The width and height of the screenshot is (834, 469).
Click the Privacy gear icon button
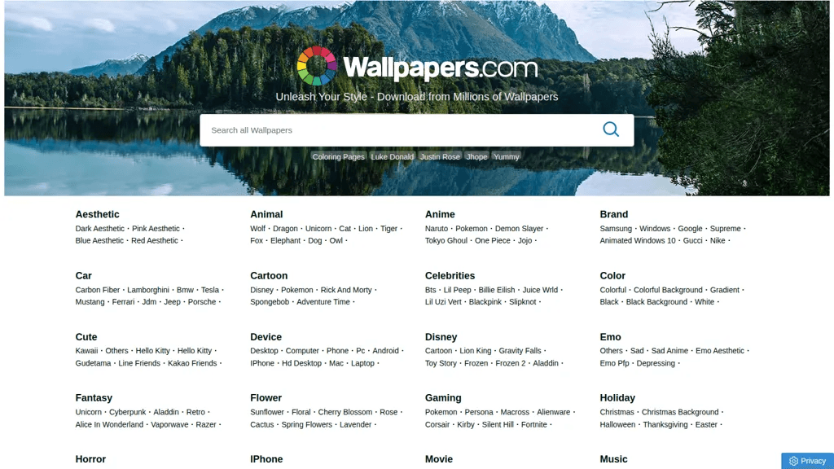807,461
